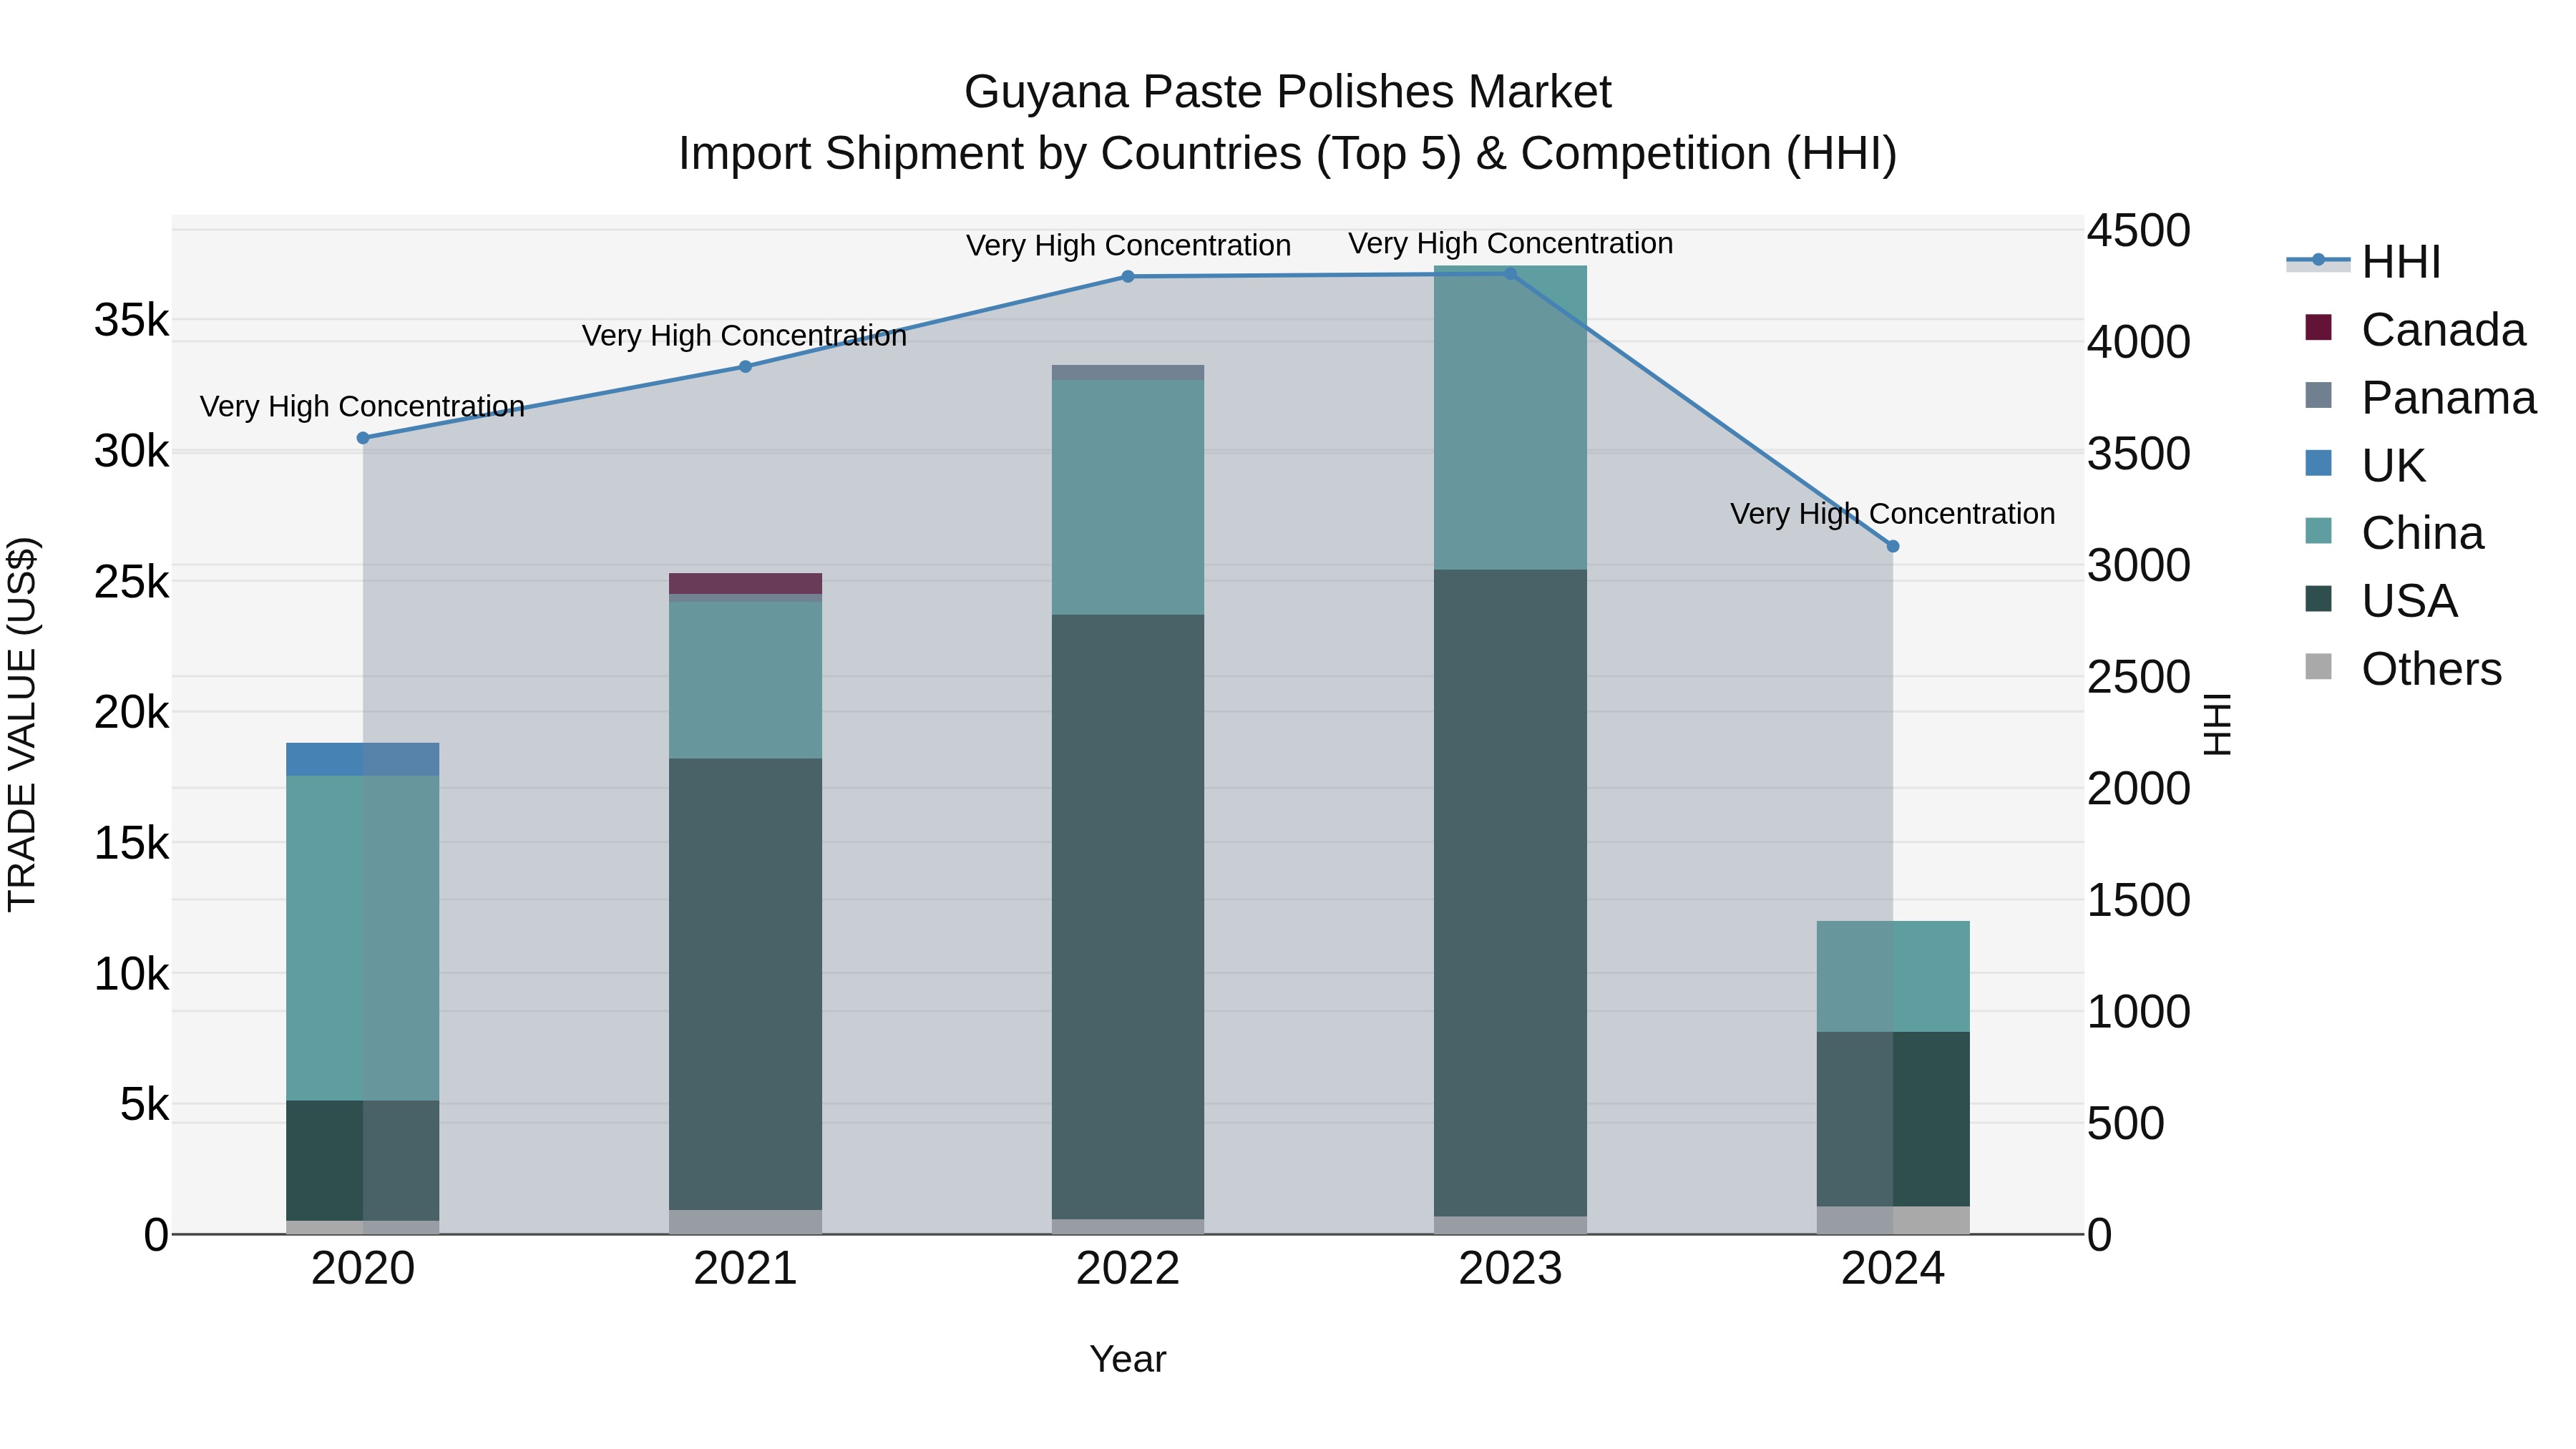Select the Panama segment in 2022 bar
This screenshot has height=1449, width=2576.
pyautogui.click(x=1128, y=372)
